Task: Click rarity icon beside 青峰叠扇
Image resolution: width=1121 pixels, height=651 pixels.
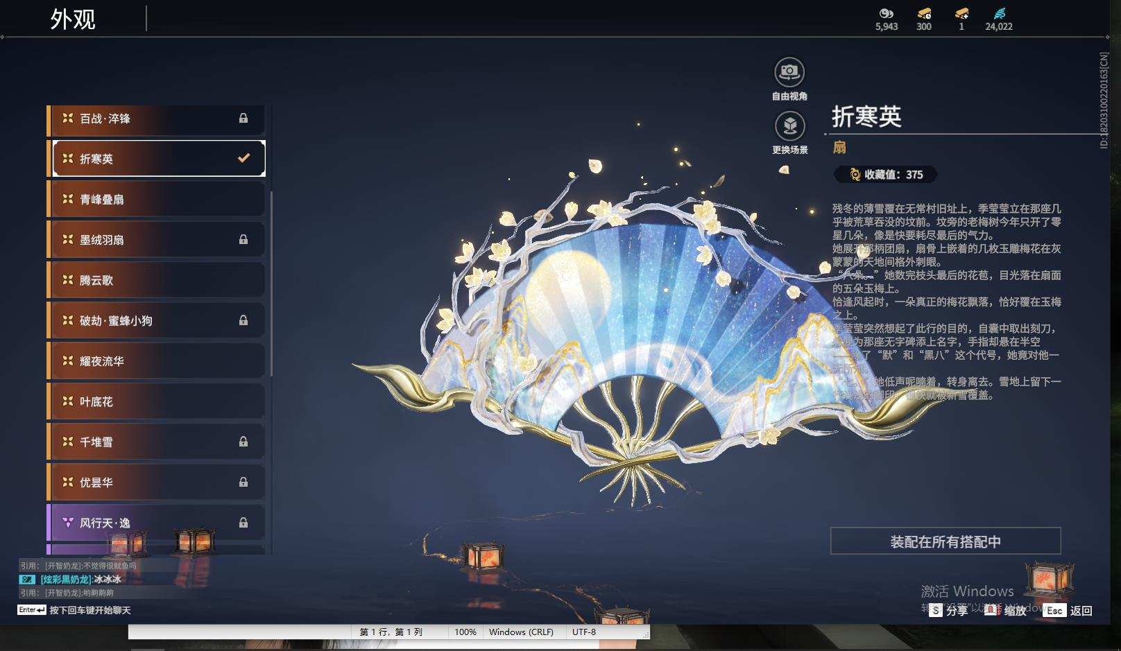Action: click(67, 199)
